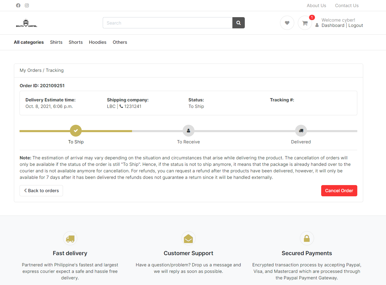Click the Customer Support envelope icon
Viewport: 386px width, 285px height.
tap(189, 238)
